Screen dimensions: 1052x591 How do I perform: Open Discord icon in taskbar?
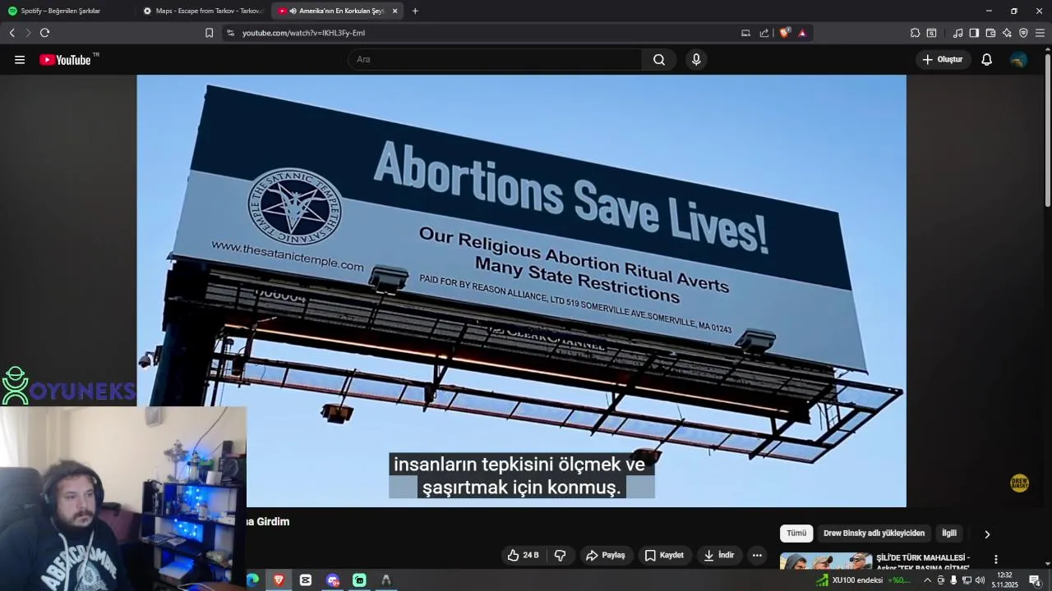332,580
